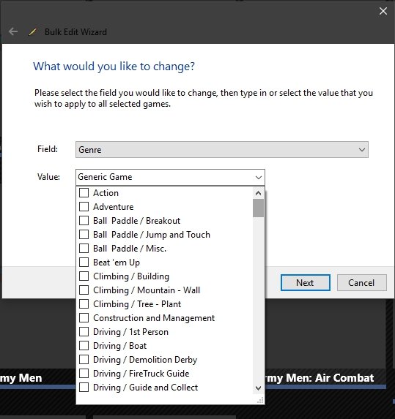Enable the Adventure genre checkbox
This screenshot has width=395, height=419.
(84, 206)
